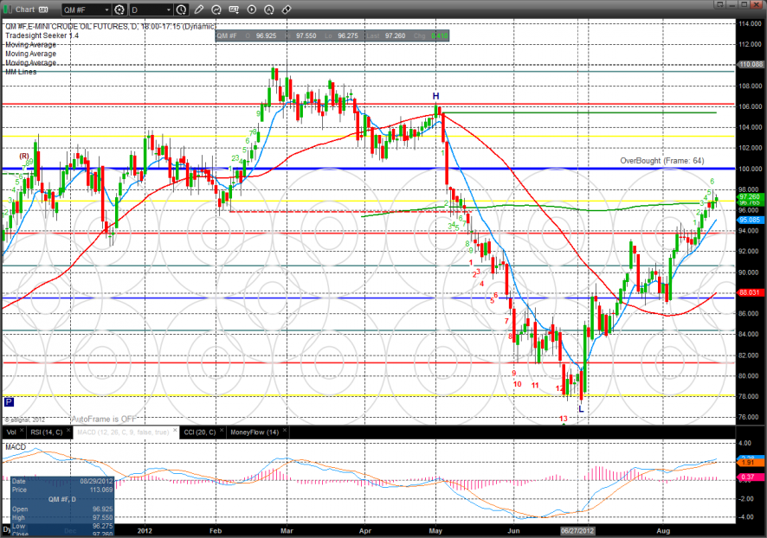Click the chart window type badge icon
The height and width of the screenshot is (538, 767).
(43, 10)
